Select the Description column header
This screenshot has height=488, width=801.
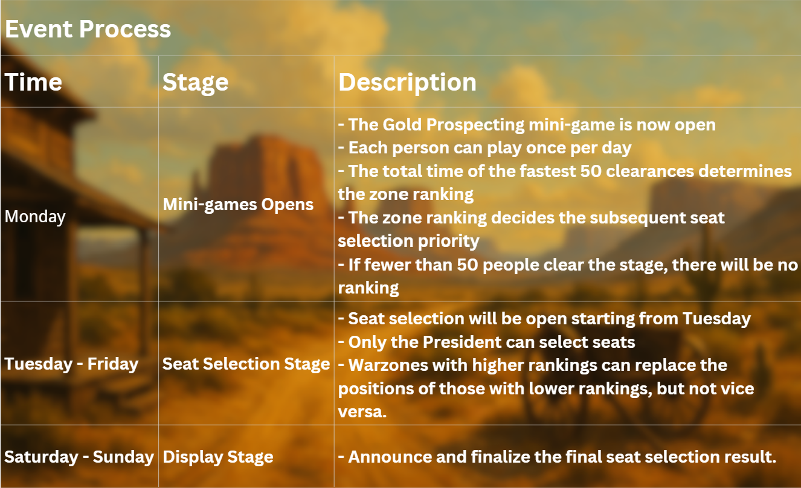[x=407, y=82]
